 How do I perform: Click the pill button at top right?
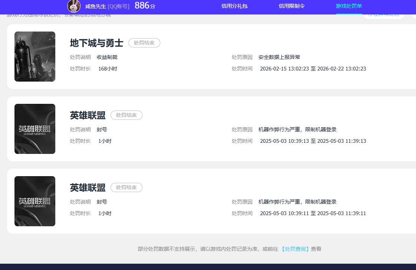(384, 14)
